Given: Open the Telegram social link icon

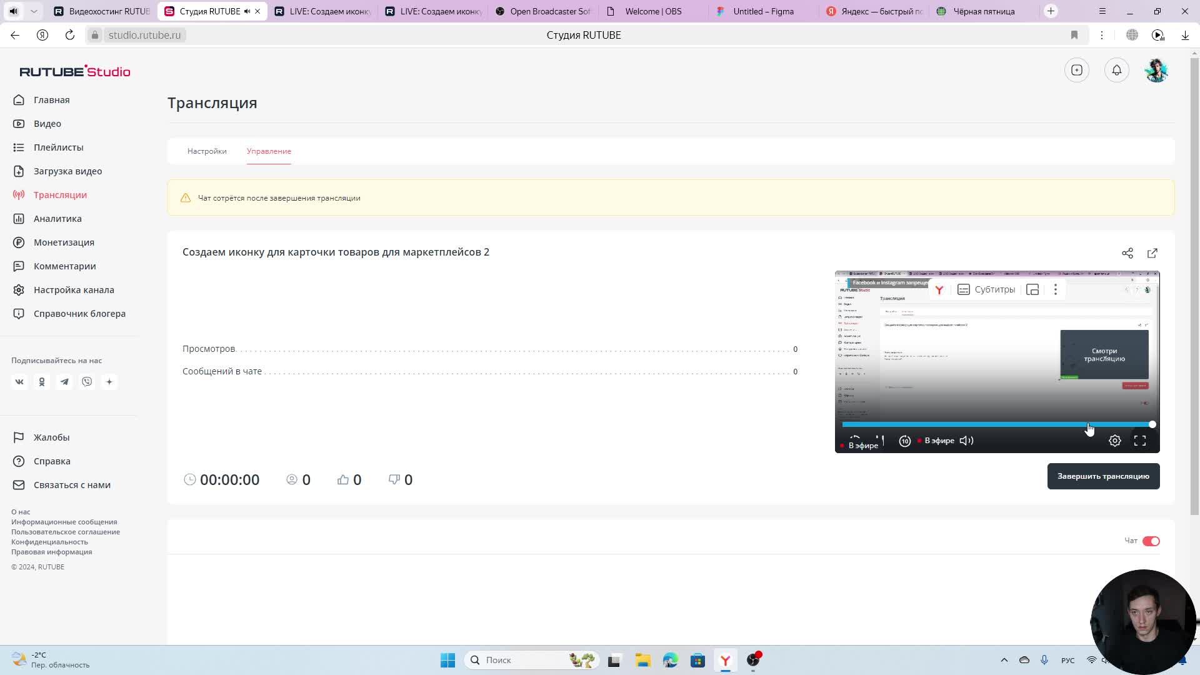Looking at the screenshot, I should point(64,382).
